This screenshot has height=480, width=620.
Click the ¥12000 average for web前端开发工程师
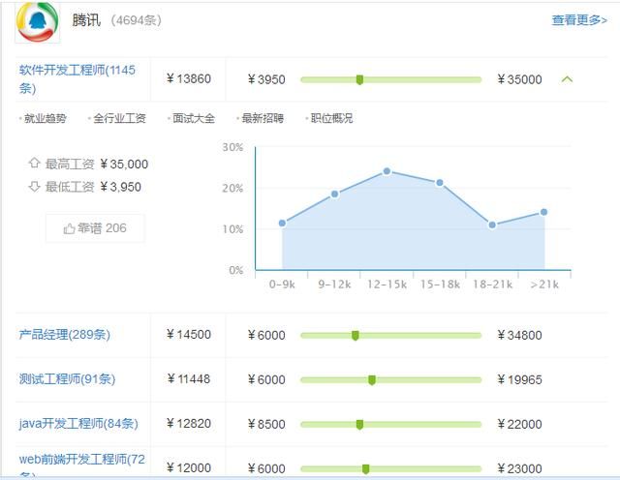click(189, 468)
